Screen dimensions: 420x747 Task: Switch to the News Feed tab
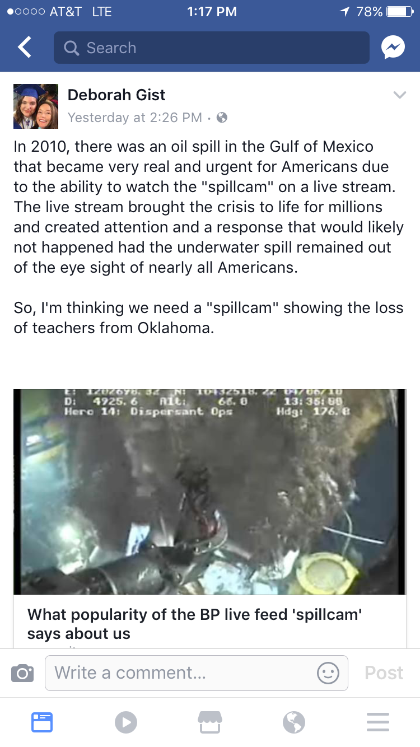point(42,722)
